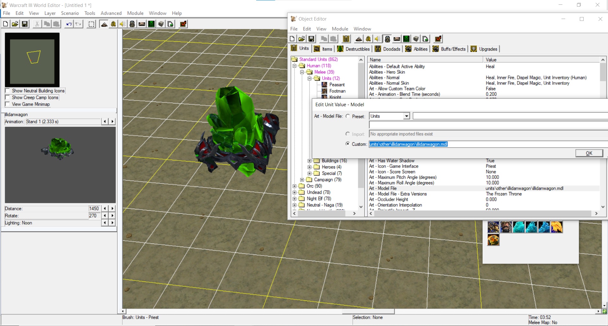Screen dimensions: 608x326
Task: Open the Layer menu
Action: click(x=50, y=13)
